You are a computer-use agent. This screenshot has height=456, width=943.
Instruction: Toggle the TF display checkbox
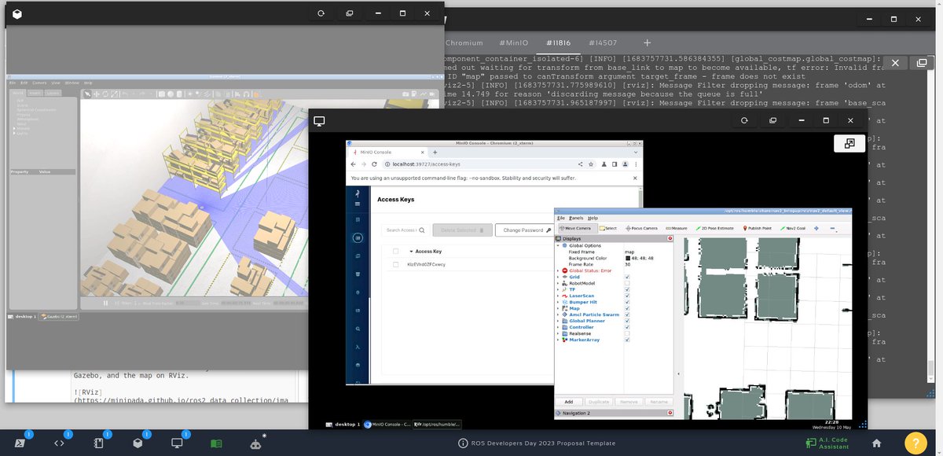click(x=626, y=289)
